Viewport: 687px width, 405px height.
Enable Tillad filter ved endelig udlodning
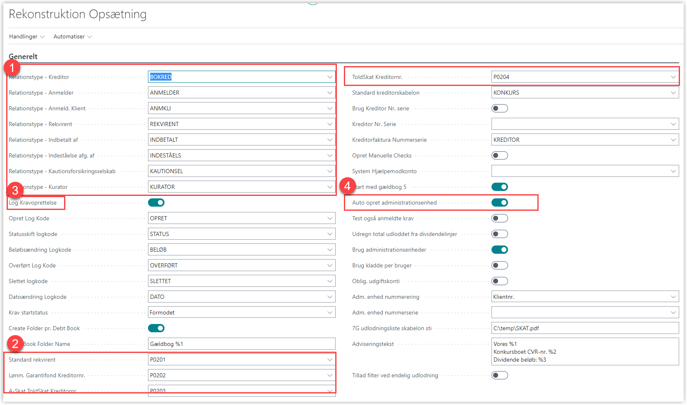(x=499, y=375)
